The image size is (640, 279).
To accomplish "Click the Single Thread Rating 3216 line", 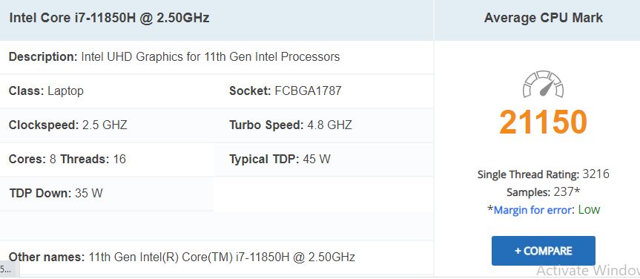I will point(544,174).
